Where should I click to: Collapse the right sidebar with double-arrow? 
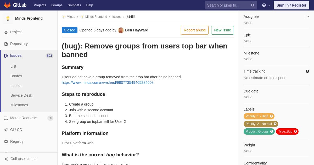308,16
